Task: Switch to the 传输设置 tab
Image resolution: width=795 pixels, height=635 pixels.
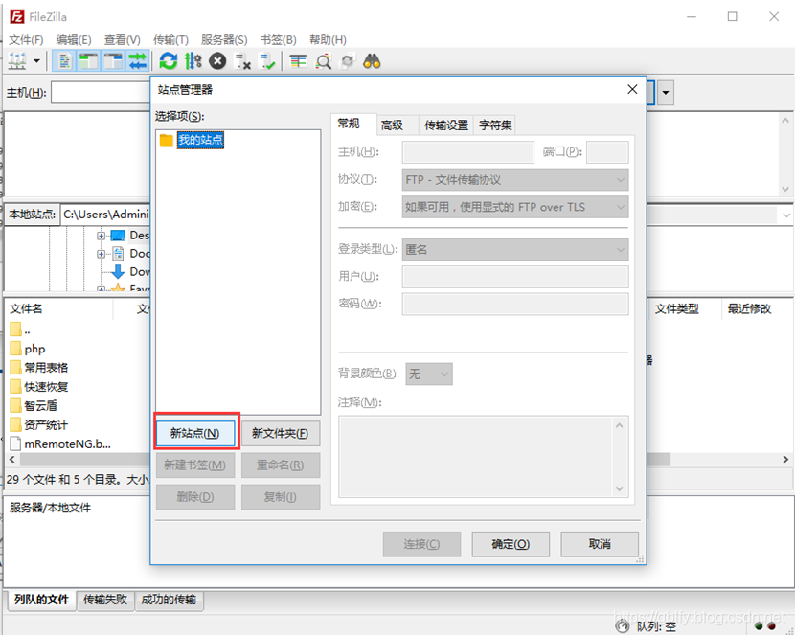Action: point(446,125)
